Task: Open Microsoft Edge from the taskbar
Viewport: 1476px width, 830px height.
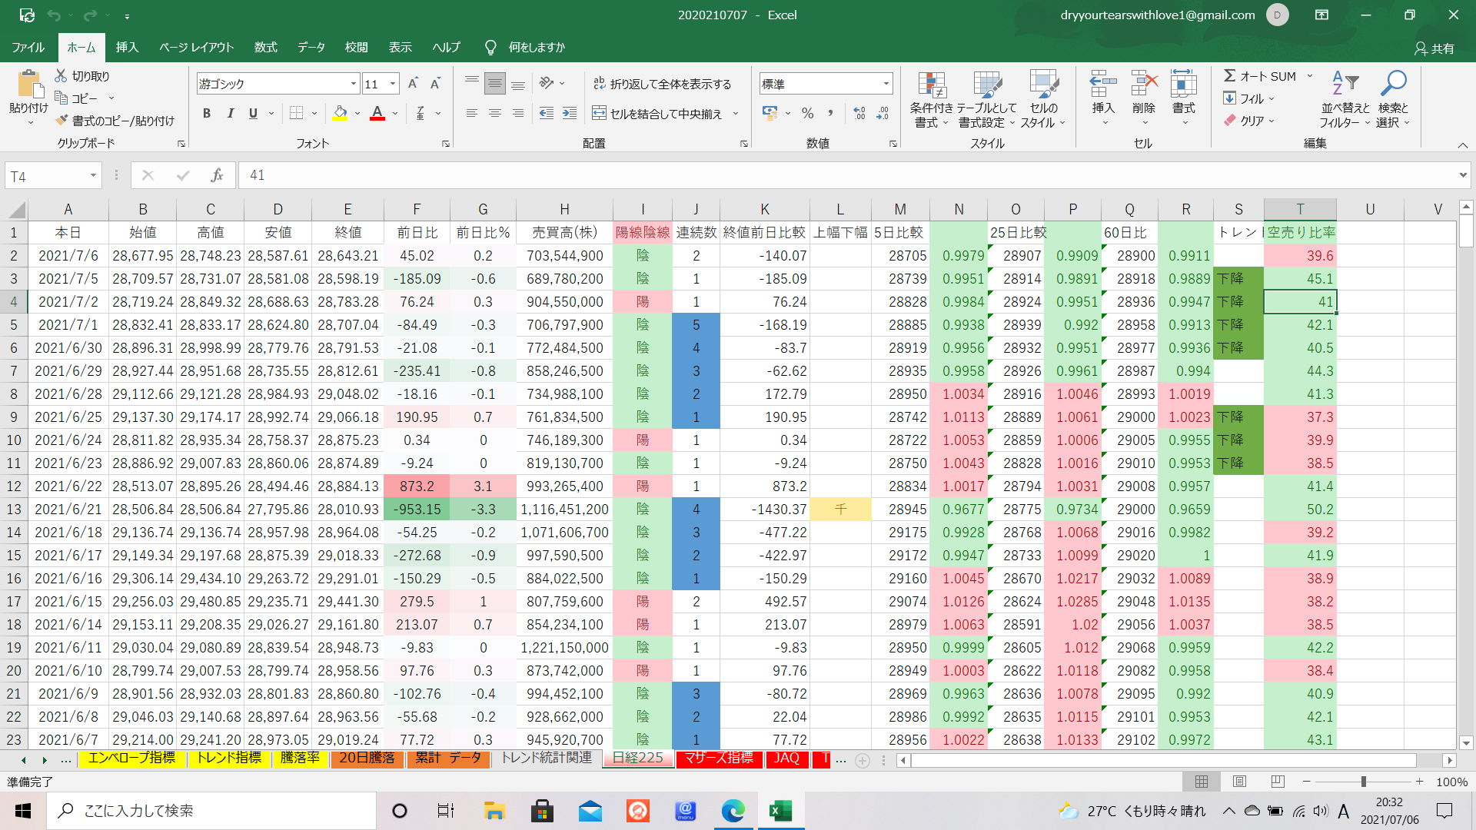Action: click(x=733, y=811)
